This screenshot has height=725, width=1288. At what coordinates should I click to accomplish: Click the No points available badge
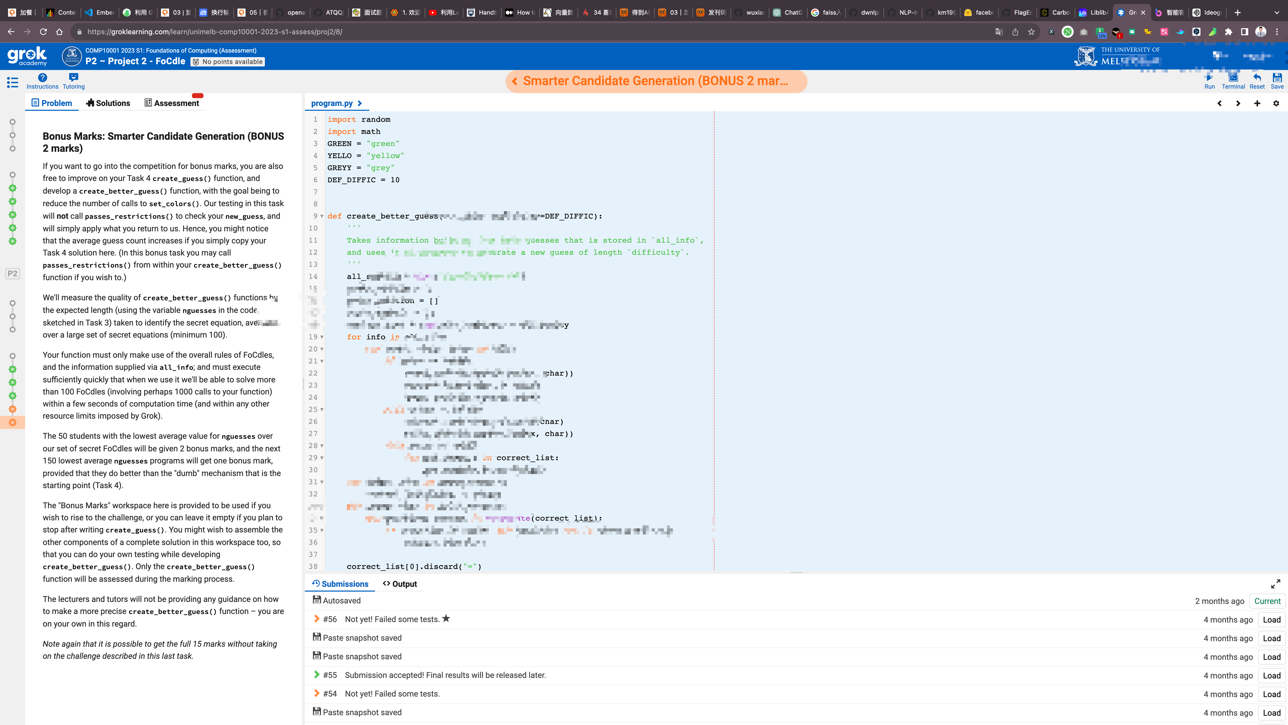pyautogui.click(x=227, y=61)
